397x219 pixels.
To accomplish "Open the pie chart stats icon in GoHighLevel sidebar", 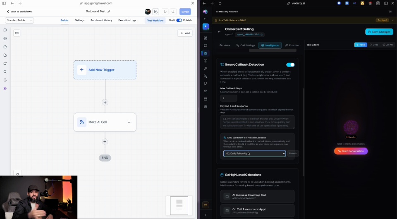I will [x=5, y=47].
